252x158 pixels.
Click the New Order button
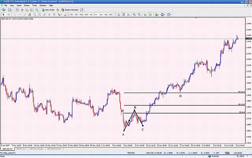(48, 10)
